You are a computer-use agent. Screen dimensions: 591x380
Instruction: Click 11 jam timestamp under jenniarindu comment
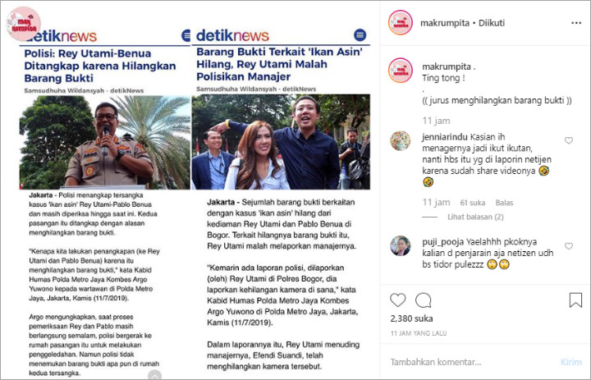coord(436,203)
